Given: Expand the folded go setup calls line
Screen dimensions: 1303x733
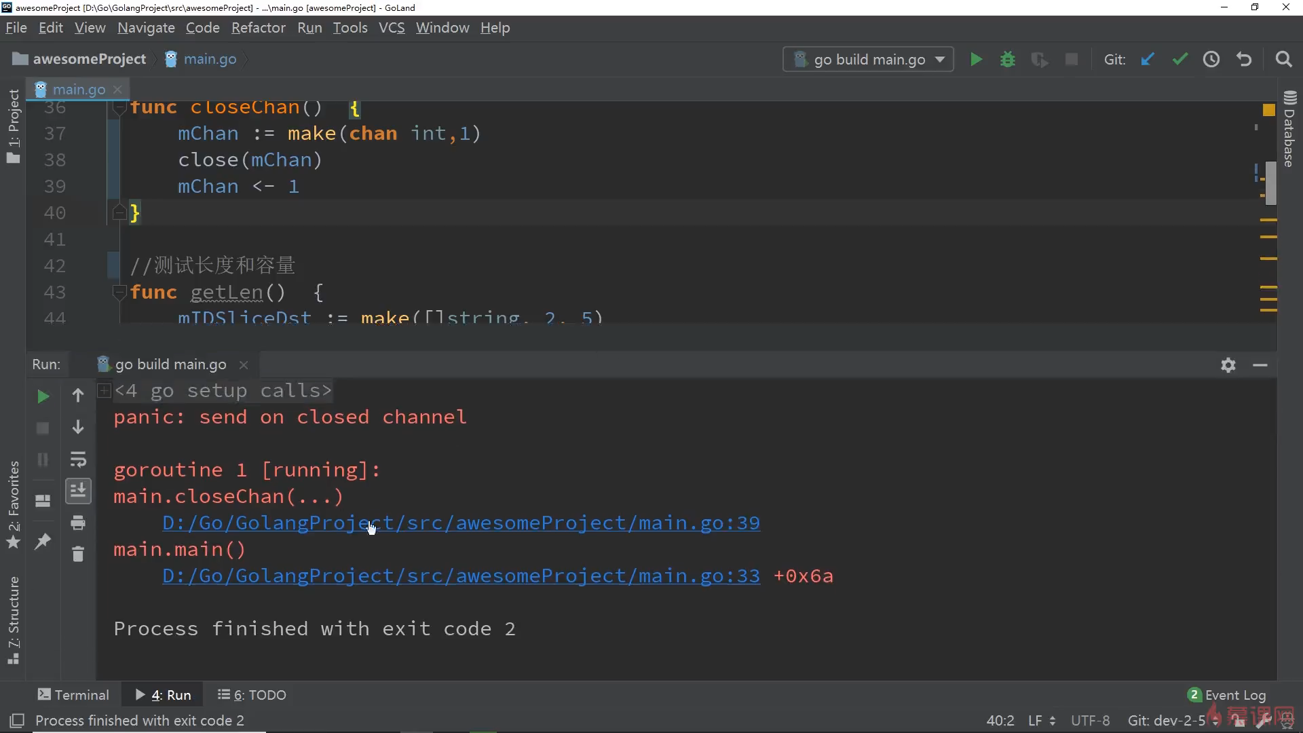Looking at the screenshot, I should coord(104,390).
